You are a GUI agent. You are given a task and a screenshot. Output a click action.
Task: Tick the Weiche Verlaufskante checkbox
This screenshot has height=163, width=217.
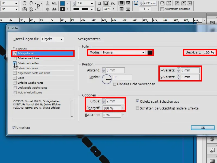pos(15,93)
